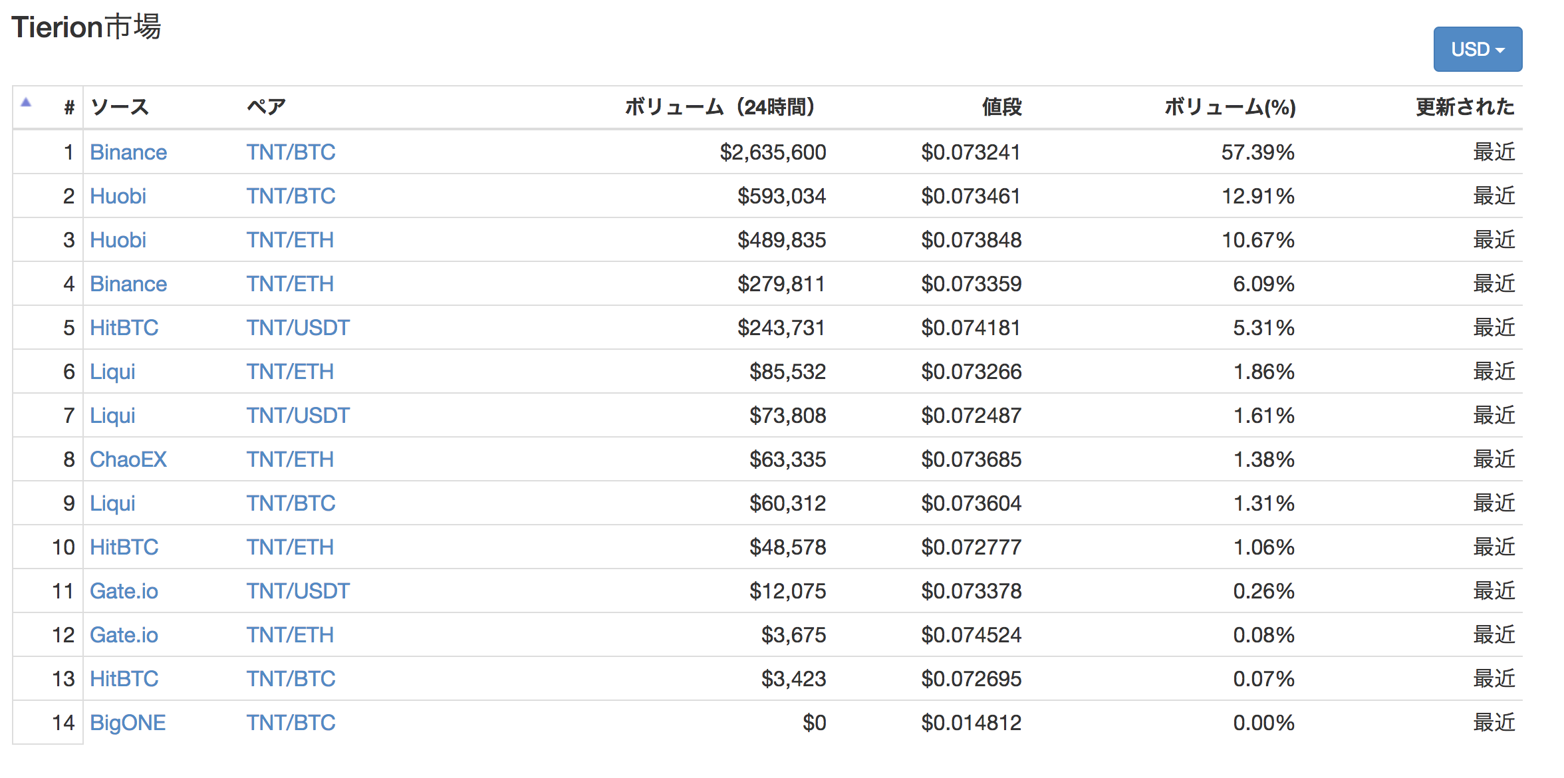Open the BigONE exchange link
The height and width of the screenshot is (778, 1564).
(128, 723)
